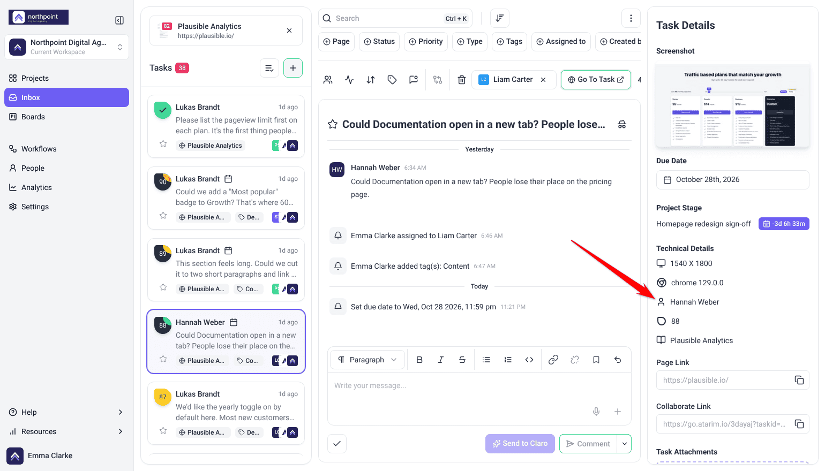Go to Boards in the sidebar
This screenshot has height=471, width=825.
[x=66, y=117]
